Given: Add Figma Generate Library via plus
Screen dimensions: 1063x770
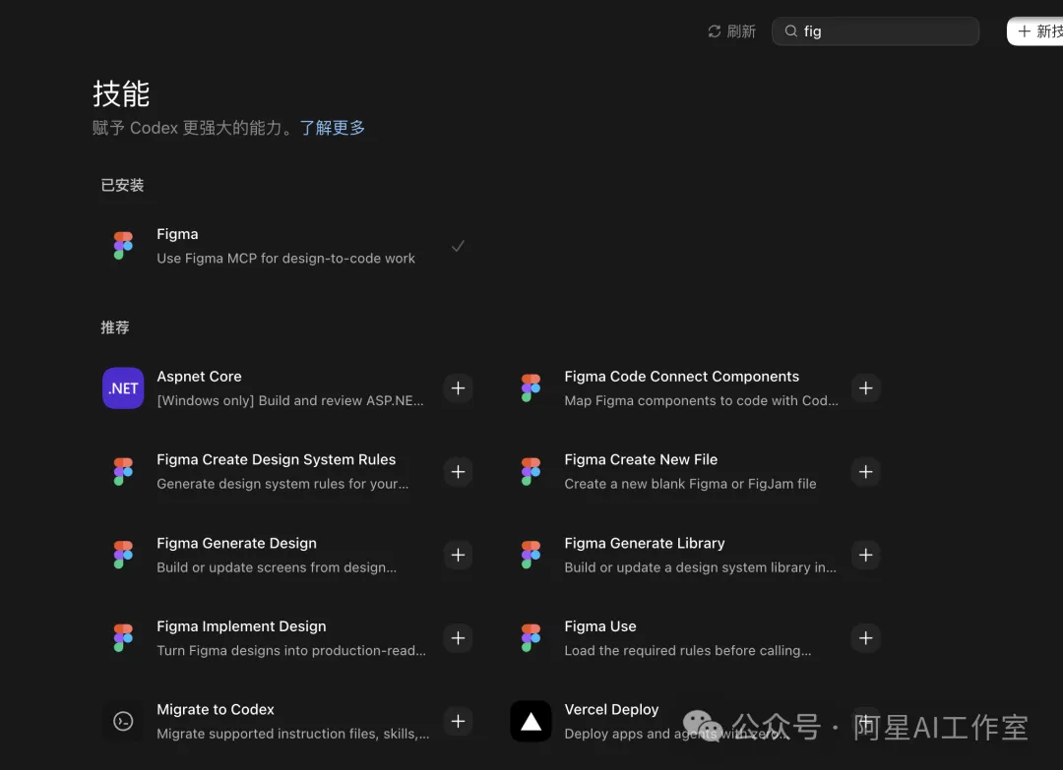Looking at the screenshot, I should tap(866, 555).
